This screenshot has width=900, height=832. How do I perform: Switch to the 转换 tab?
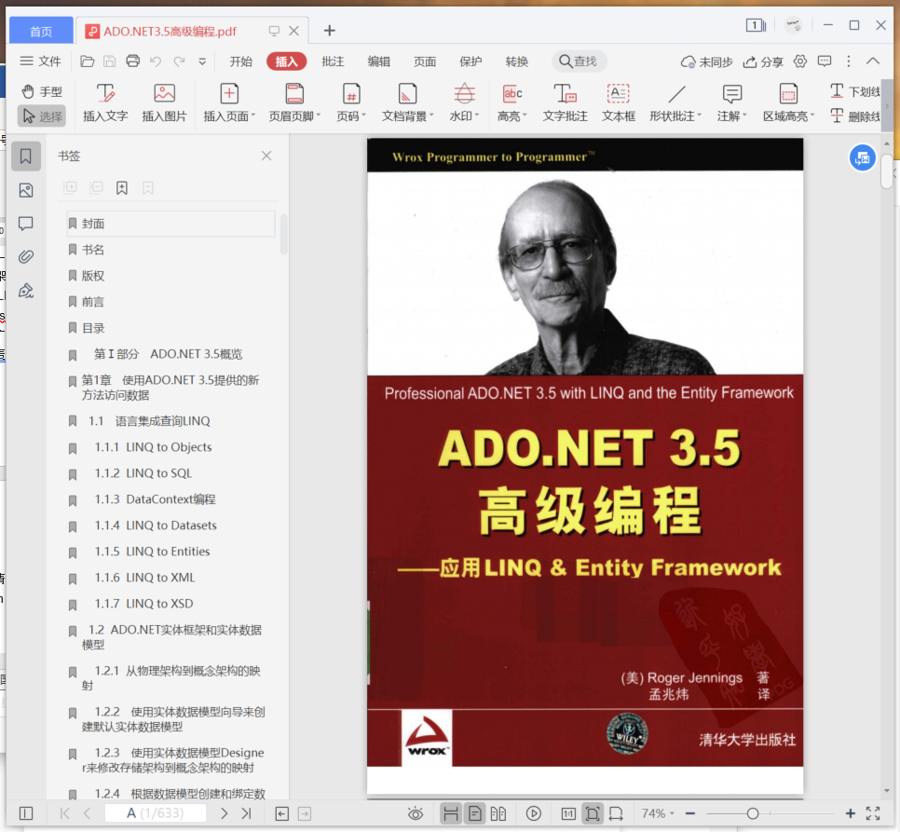pyautogui.click(x=516, y=61)
